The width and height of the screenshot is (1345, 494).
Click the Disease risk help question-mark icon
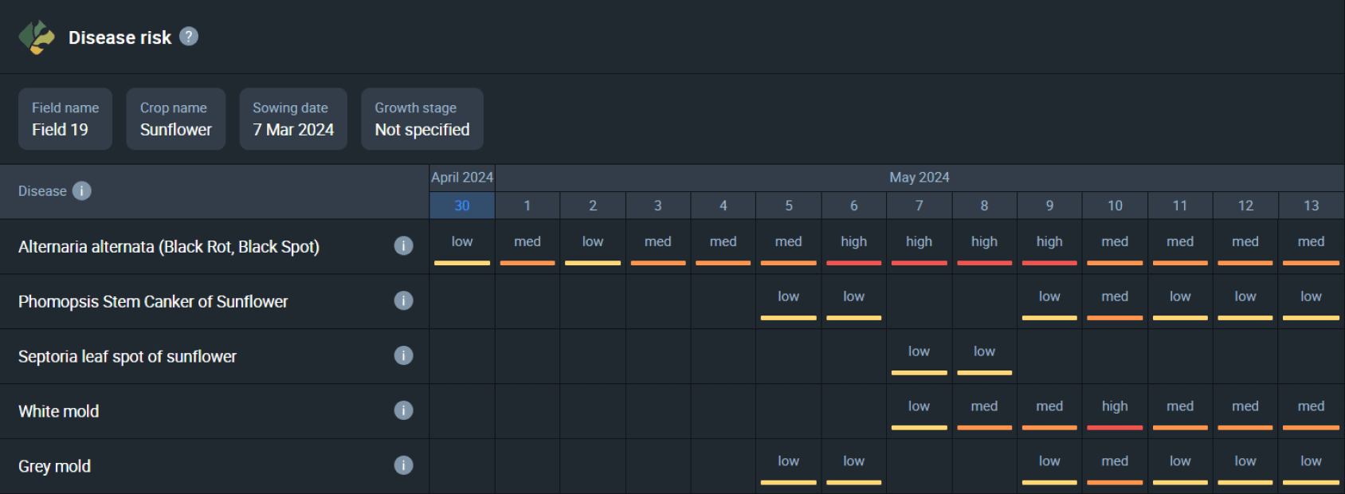click(x=189, y=37)
